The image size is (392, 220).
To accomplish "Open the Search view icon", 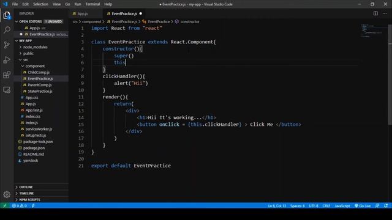I will [7, 30].
